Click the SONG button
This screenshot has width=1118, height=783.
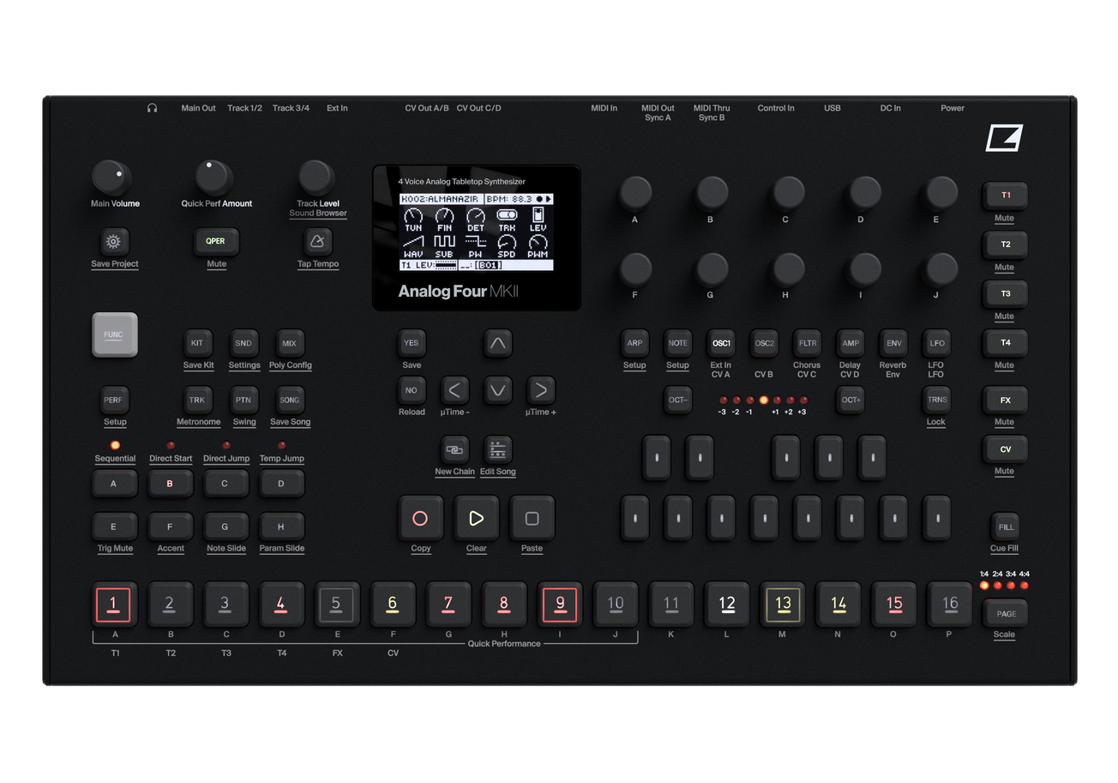pyautogui.click(x=289, y=400)
